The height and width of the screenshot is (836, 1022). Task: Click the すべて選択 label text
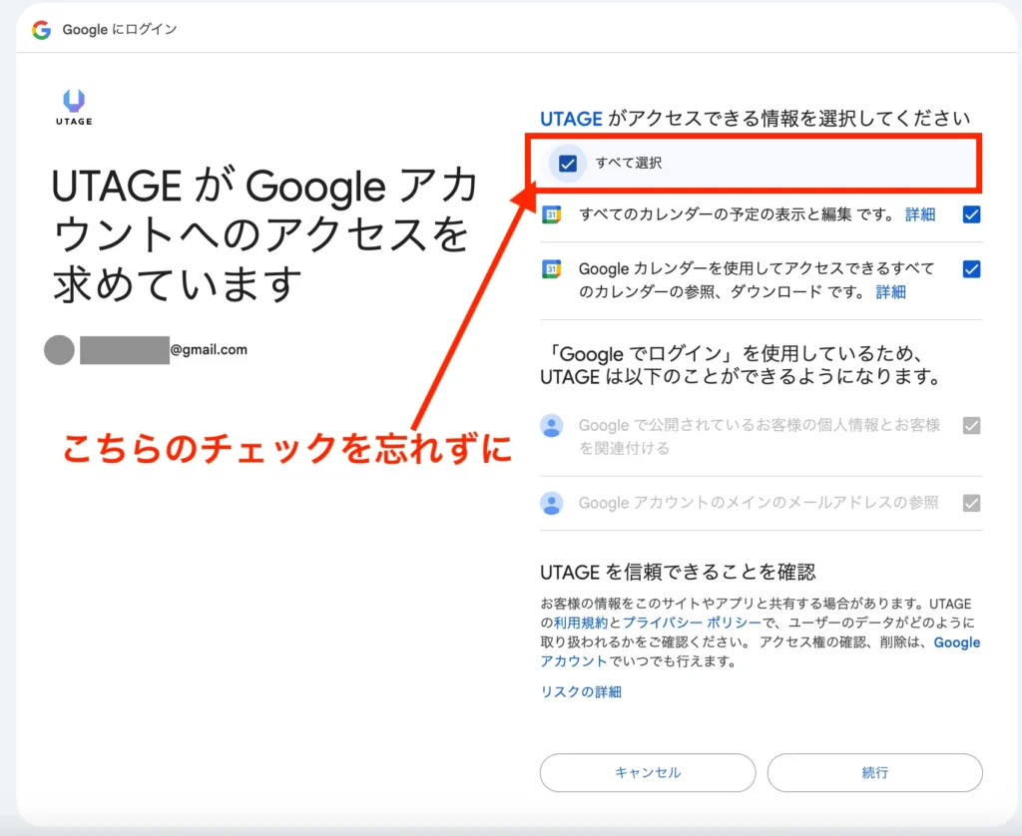(629, 163)
